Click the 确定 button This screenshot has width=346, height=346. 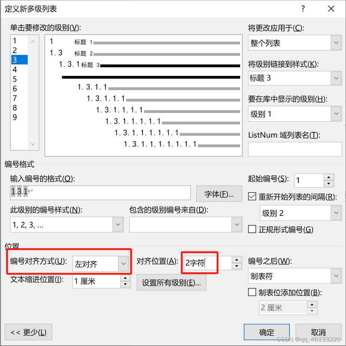coord(267,332)
